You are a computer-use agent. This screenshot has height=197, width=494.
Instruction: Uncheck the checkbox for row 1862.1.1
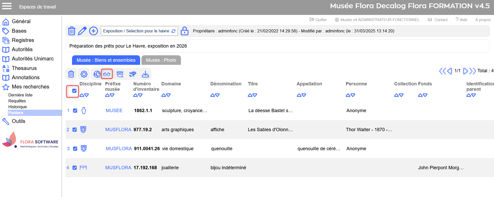point(75,111)
